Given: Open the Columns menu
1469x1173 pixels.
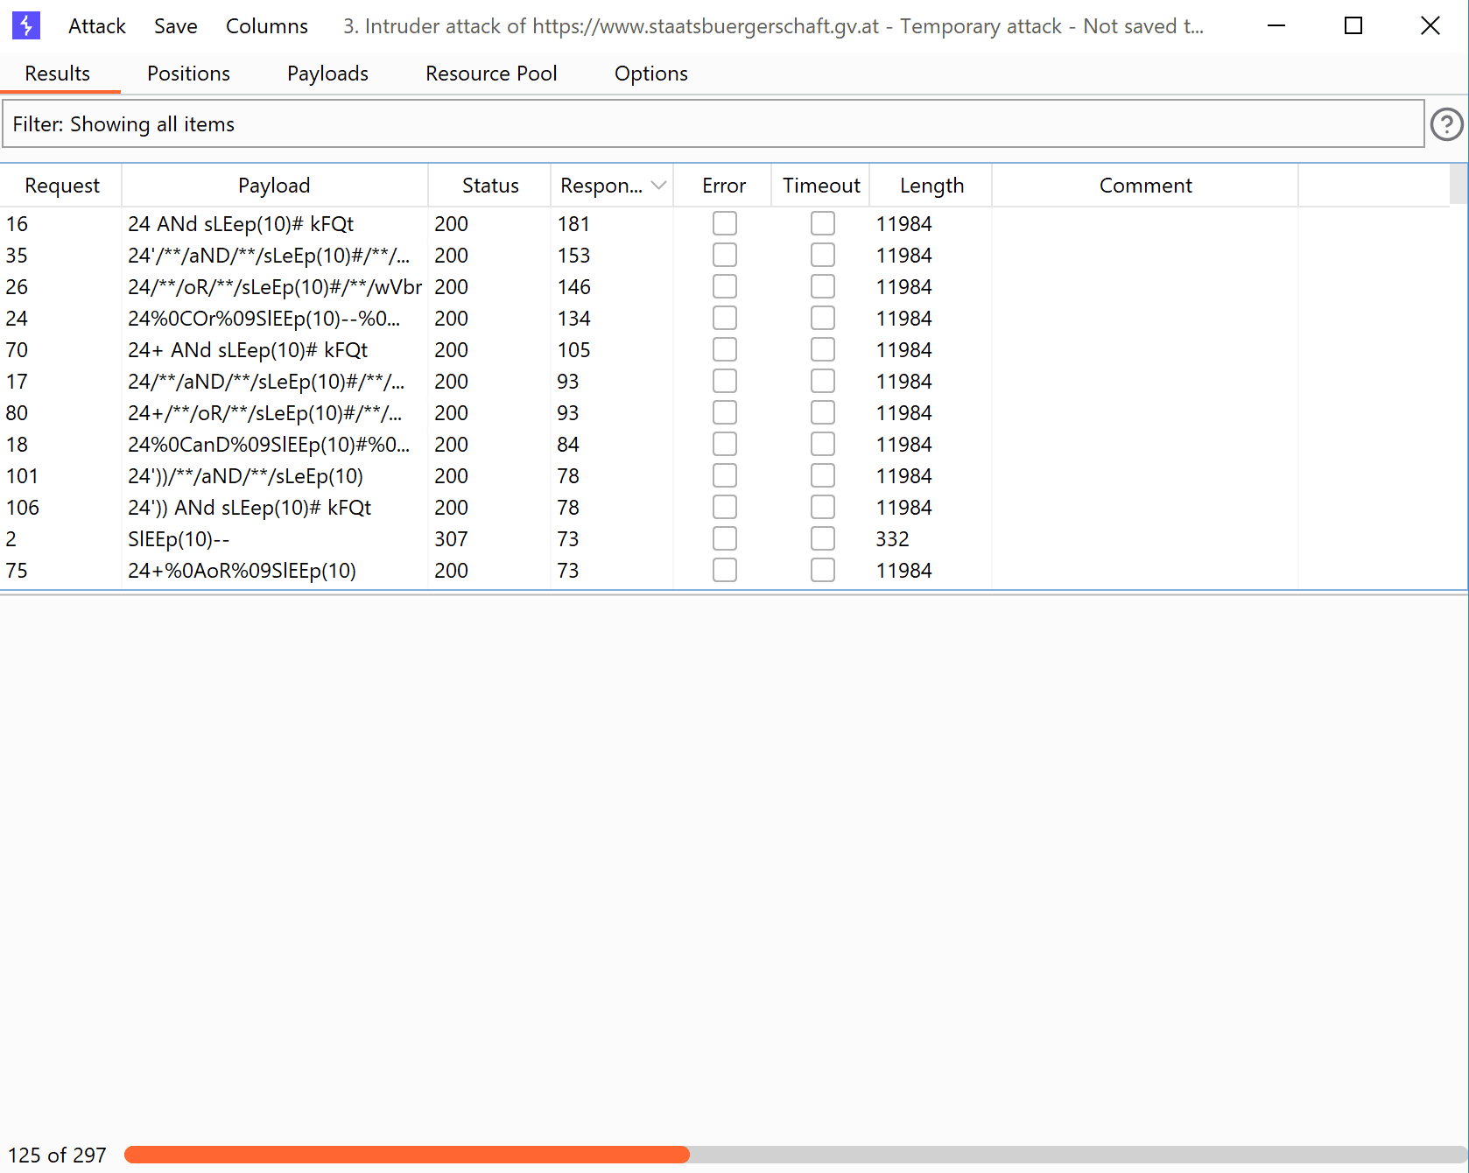Looking at the screenshot, I should click(267, 26).
